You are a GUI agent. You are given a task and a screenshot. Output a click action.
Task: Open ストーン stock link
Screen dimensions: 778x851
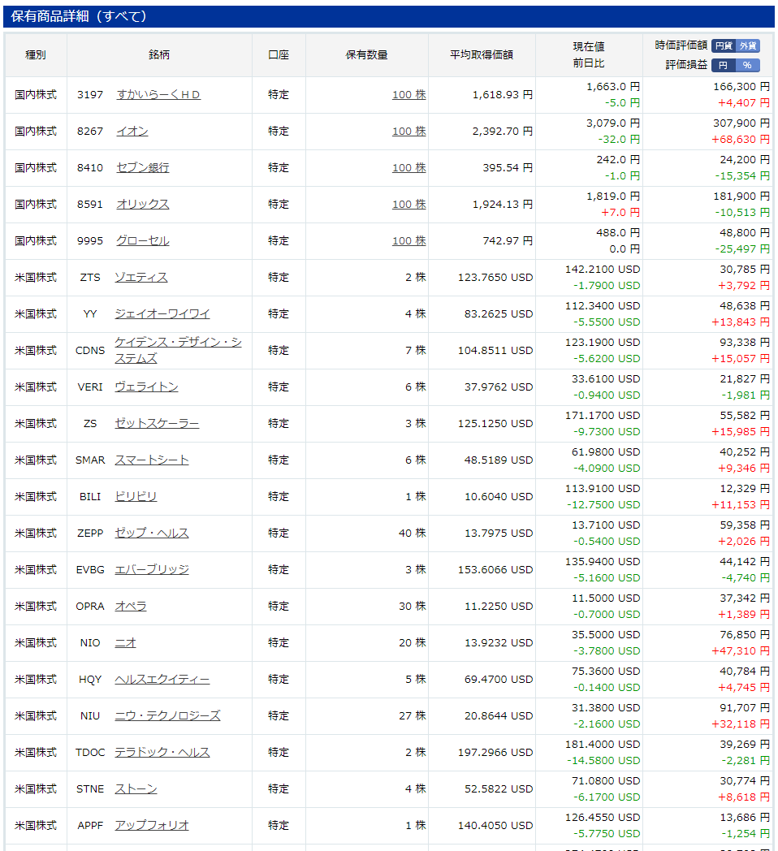pyautogui.click(x=136, y=788)
